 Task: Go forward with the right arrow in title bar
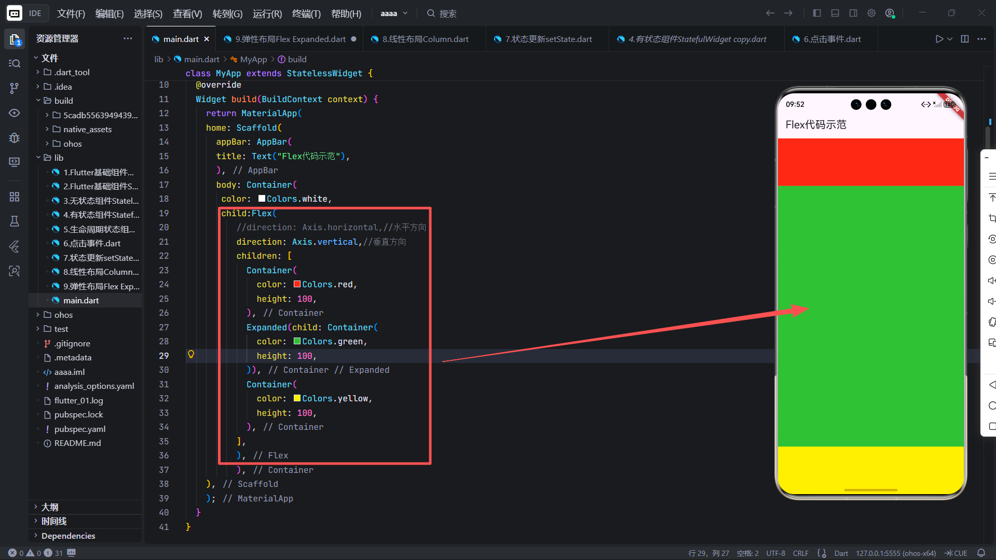[788, 13]
